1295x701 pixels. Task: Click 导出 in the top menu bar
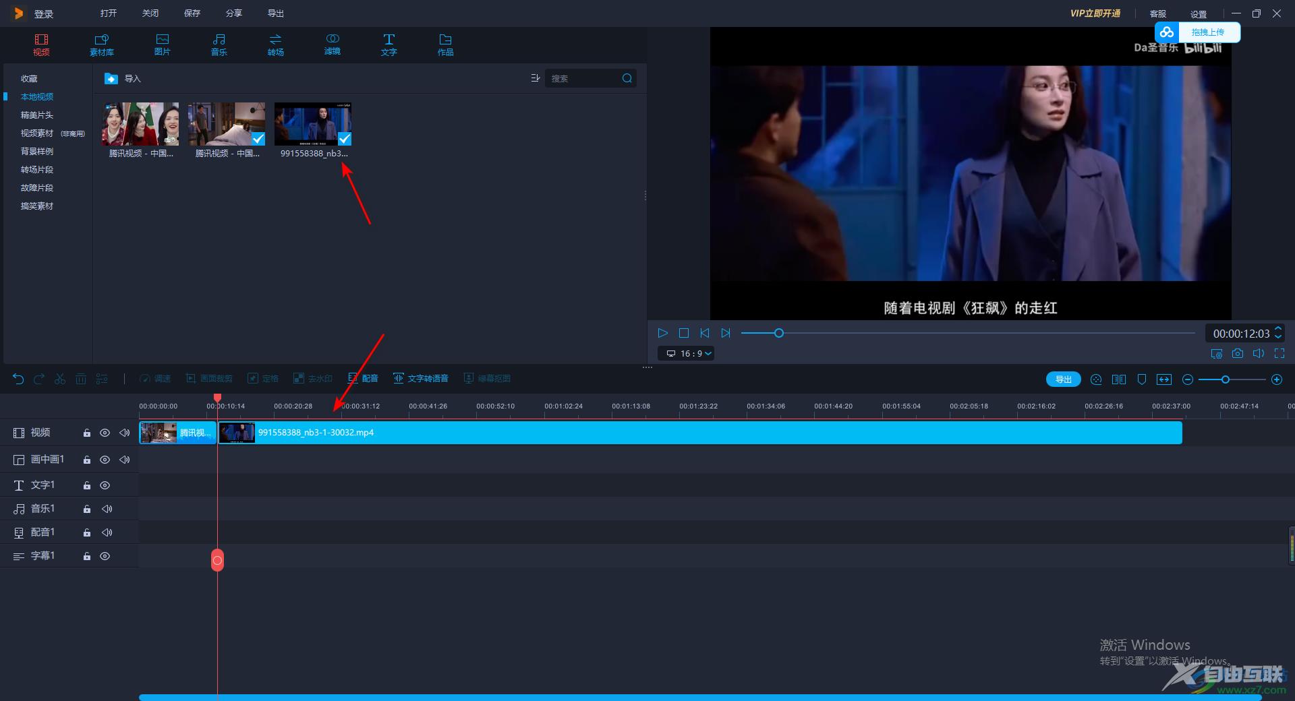[x=275, y=13]
